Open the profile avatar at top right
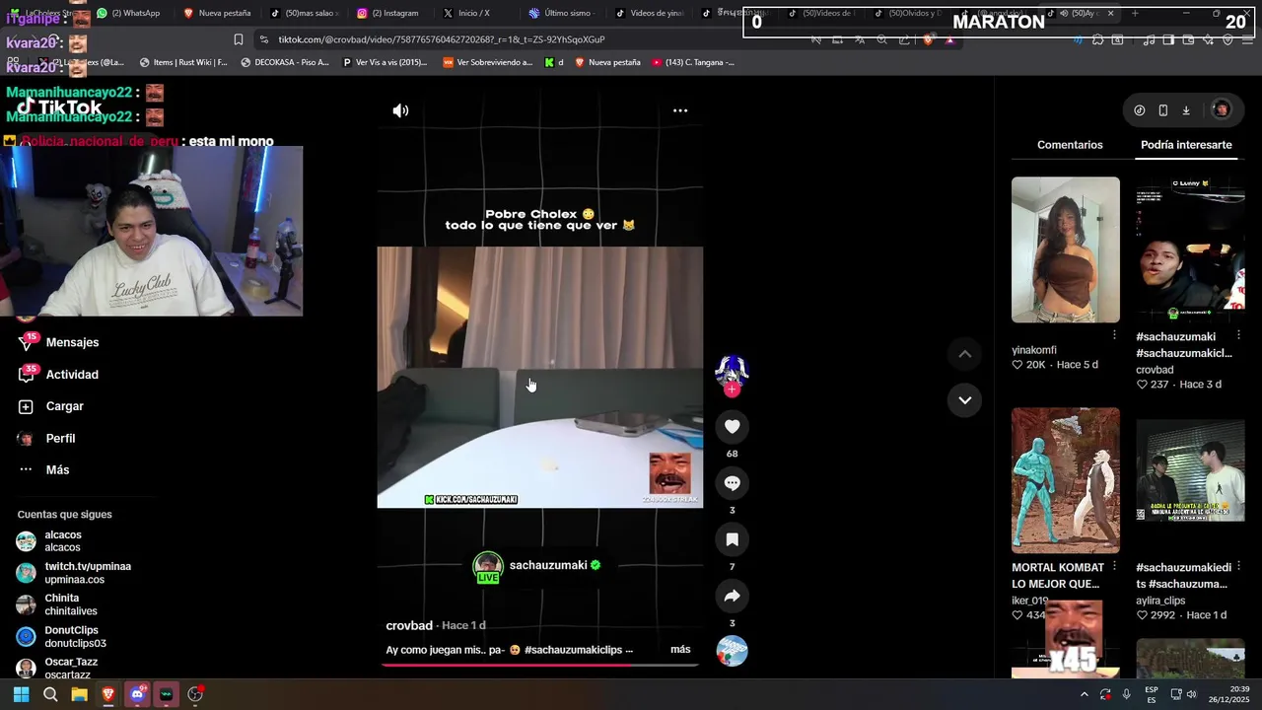Screen dimensions: 1262x710 pos(1221,110)
